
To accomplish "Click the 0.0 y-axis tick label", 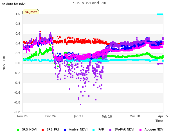I will [x=18, y=63].
